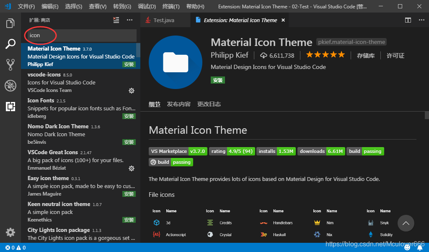Switch to the Test.java tab
Image resolution: width=429 pixels, height=252 pixels.
[165, 20]
